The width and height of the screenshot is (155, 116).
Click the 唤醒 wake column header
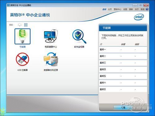(x=123, y=44)
